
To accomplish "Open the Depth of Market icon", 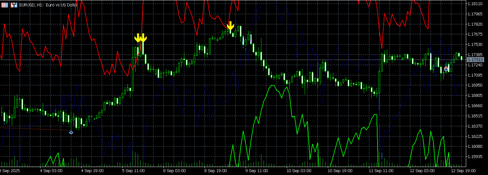I will coord(14,5).
